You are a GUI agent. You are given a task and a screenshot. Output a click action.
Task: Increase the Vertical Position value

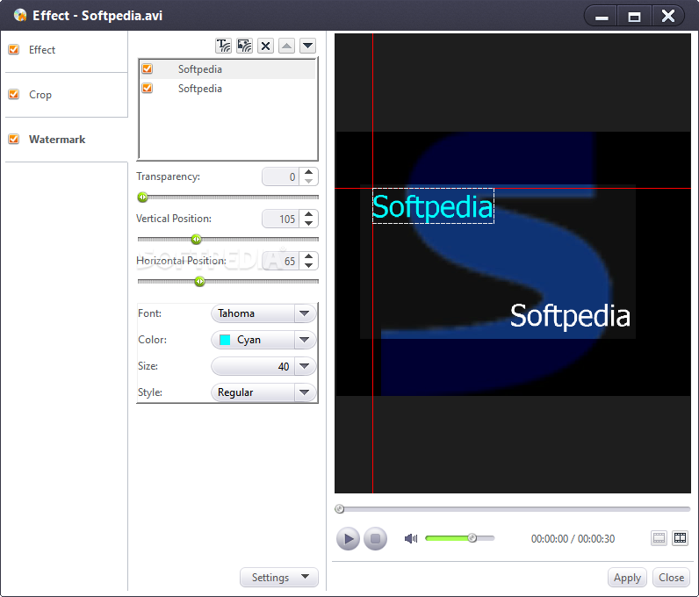point(308,214)
